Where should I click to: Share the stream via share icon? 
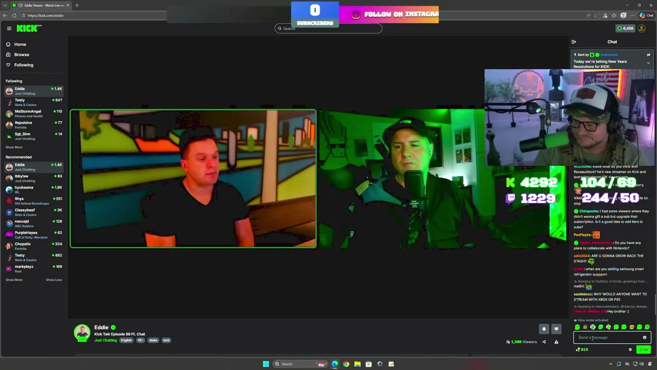point(544,342)
